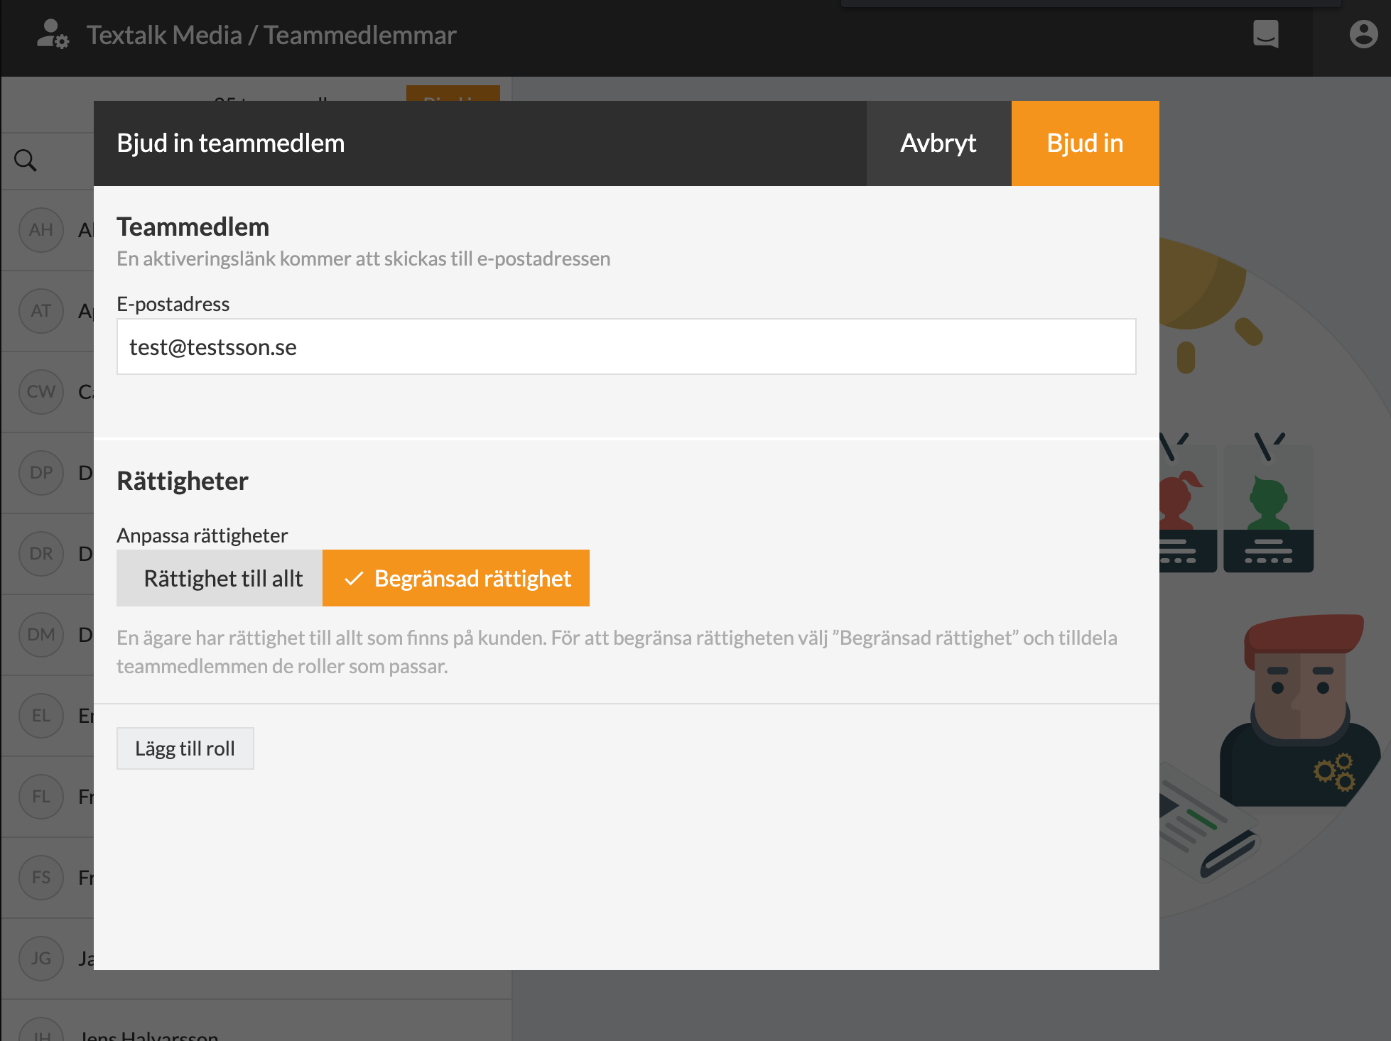Select Jens Halvarsson in member list
Image resolution: width=1391 pixels, height=1041 pixels.
(149, 1034)
